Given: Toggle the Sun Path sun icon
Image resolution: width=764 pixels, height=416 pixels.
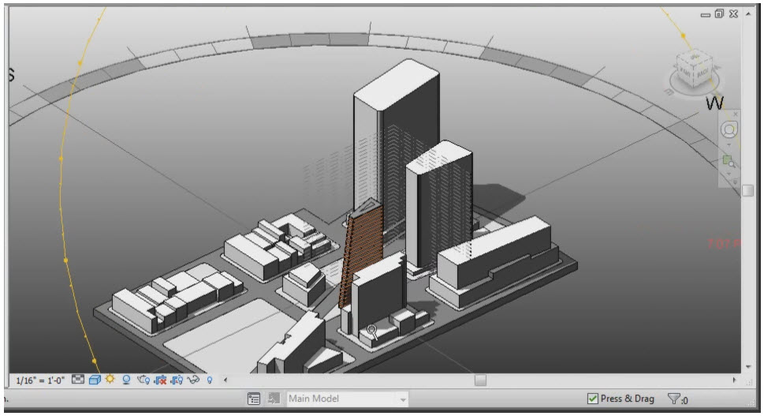Looking at the screenshot, I should (x=110, y=379).
